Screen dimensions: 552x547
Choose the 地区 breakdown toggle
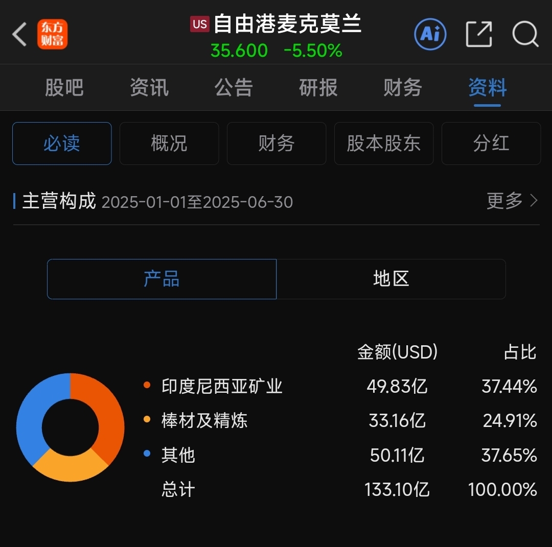tap(391, 279)
